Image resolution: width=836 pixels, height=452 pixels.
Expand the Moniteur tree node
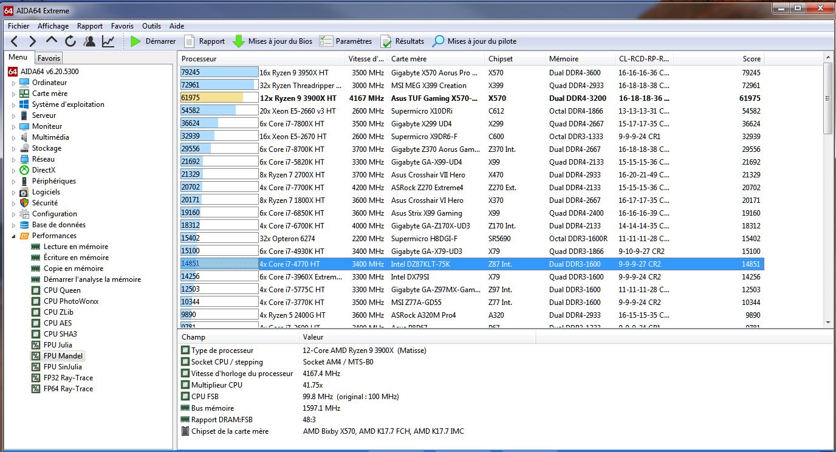coord(13,126)
